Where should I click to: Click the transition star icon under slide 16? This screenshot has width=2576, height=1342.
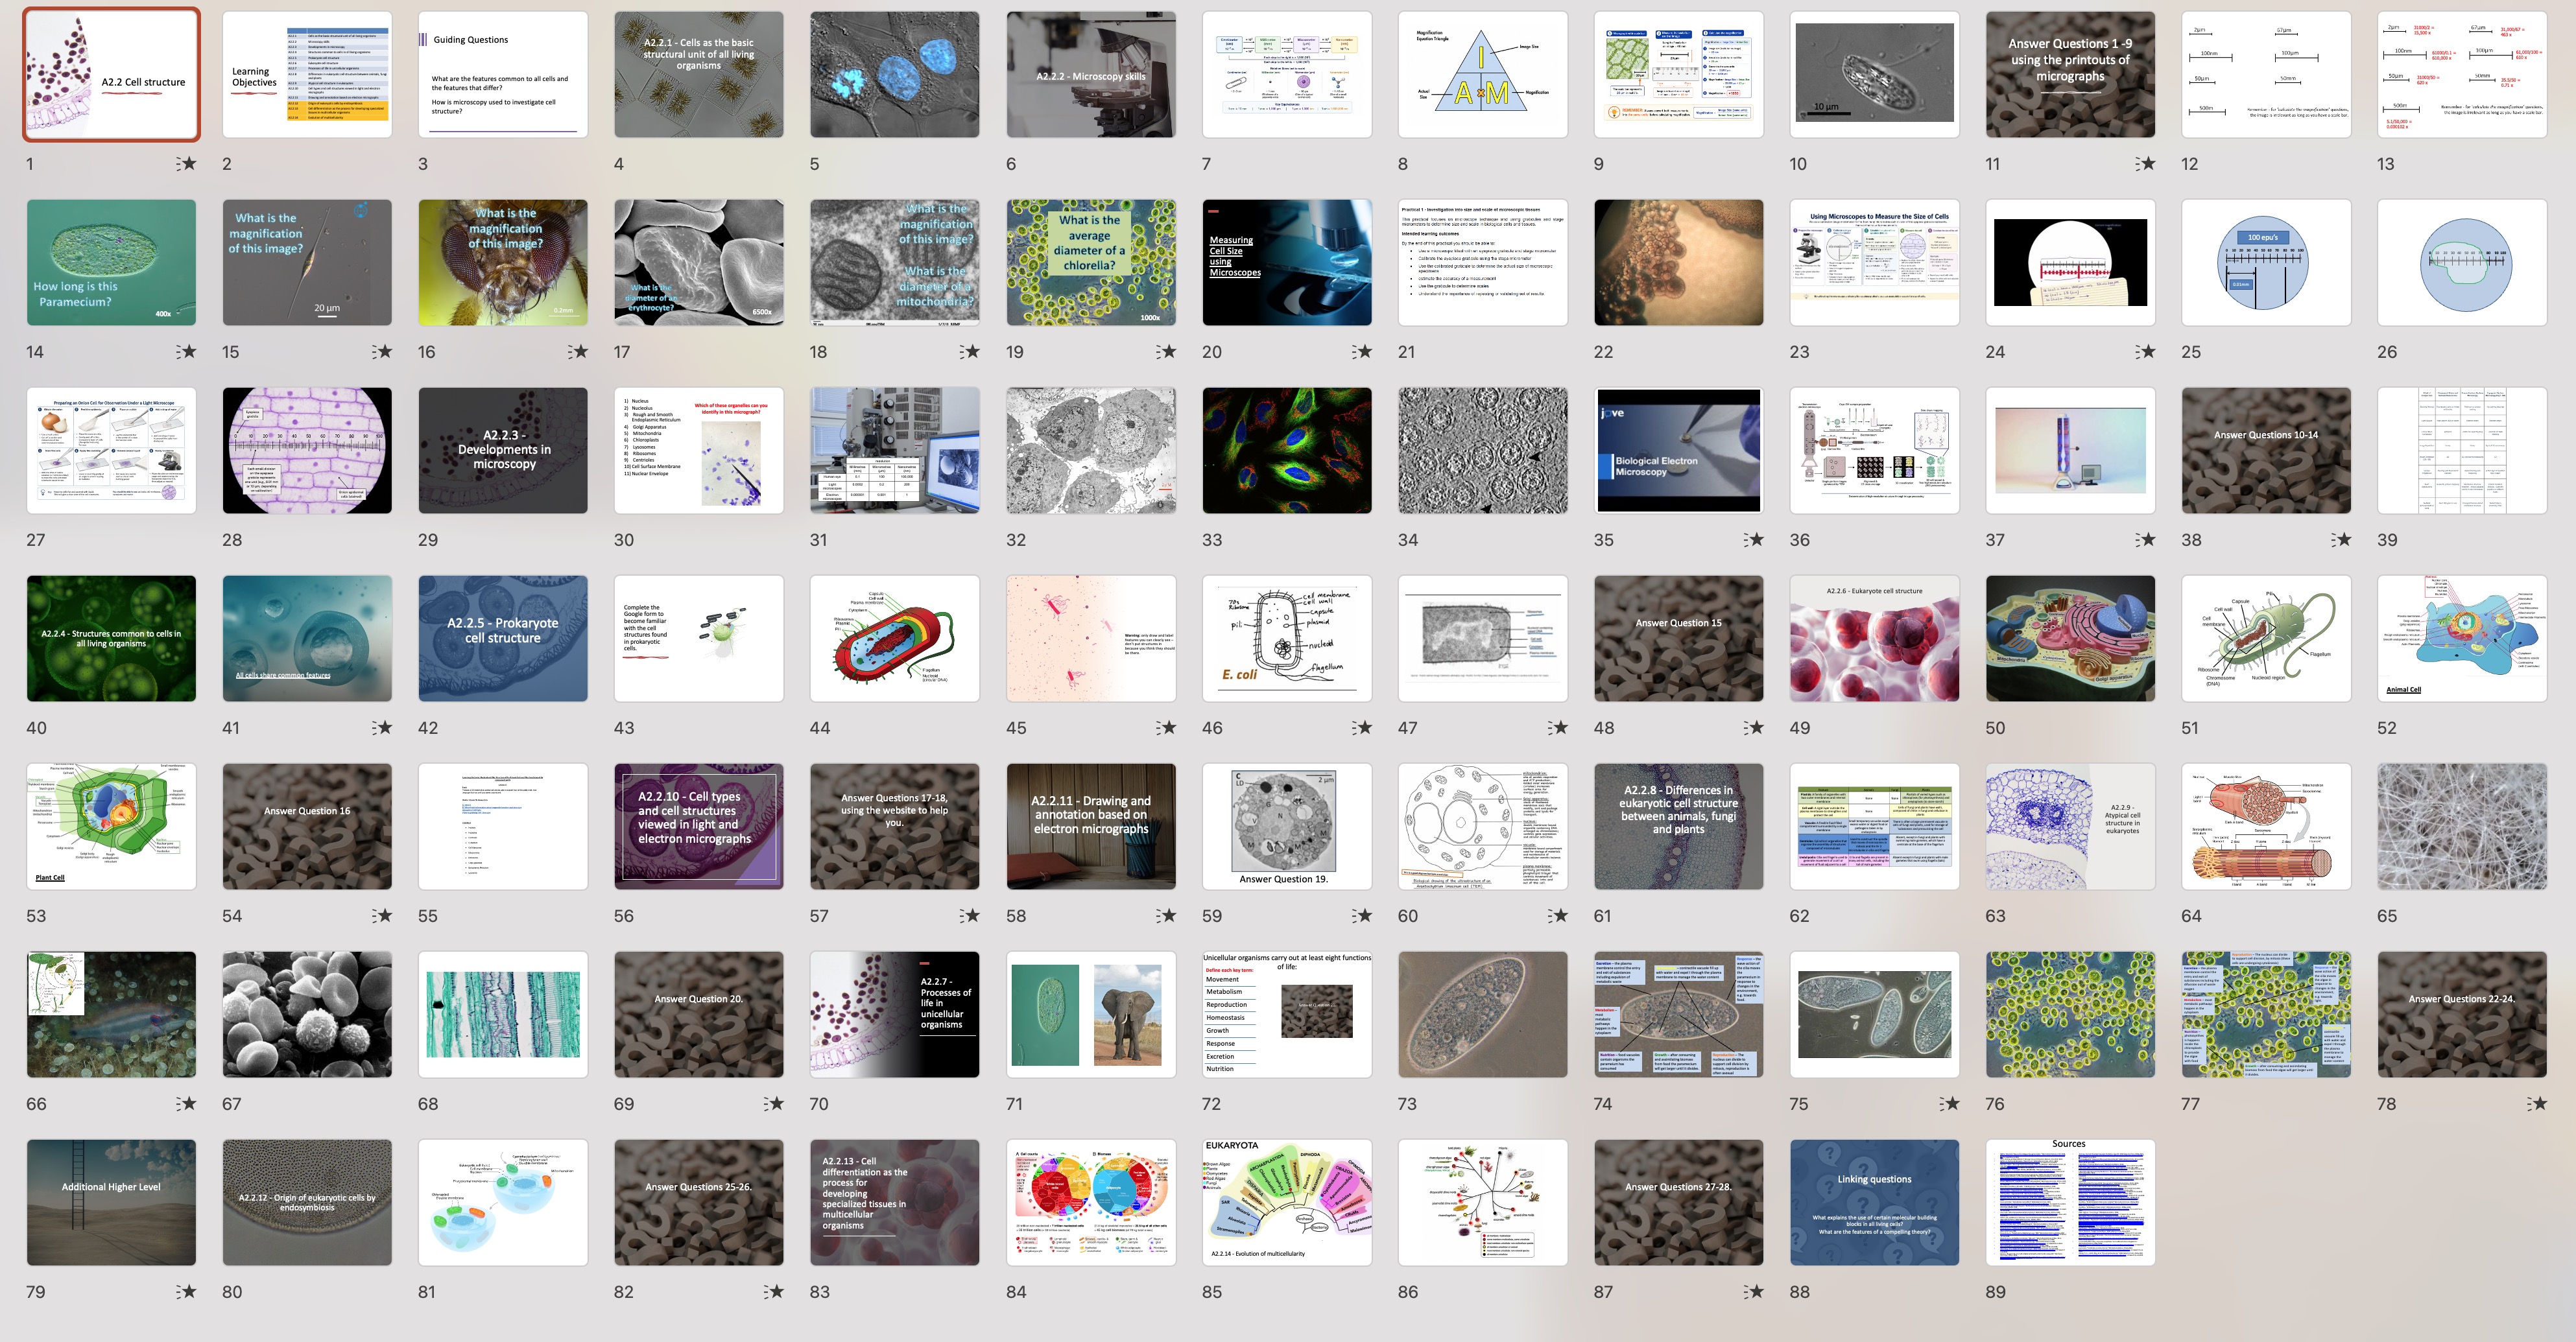(x=578, y=352)
